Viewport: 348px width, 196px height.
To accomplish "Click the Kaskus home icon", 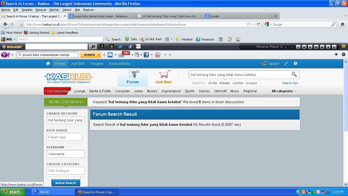I will pos(48,63).
